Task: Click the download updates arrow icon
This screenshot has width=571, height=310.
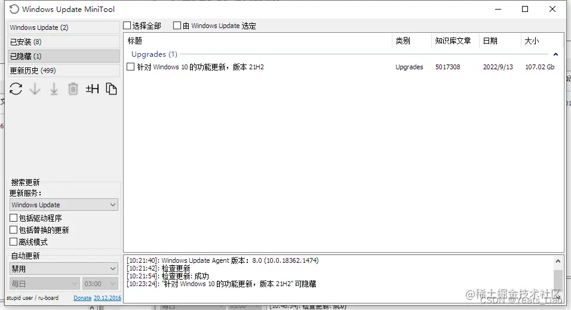Action: [x=35, y=89]
